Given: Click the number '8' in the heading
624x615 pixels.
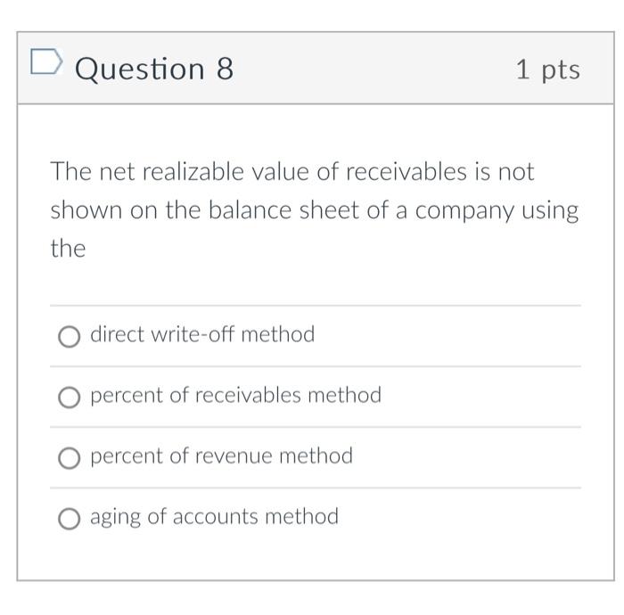Looking at the screenshot, I should click(x=224, y=69).
